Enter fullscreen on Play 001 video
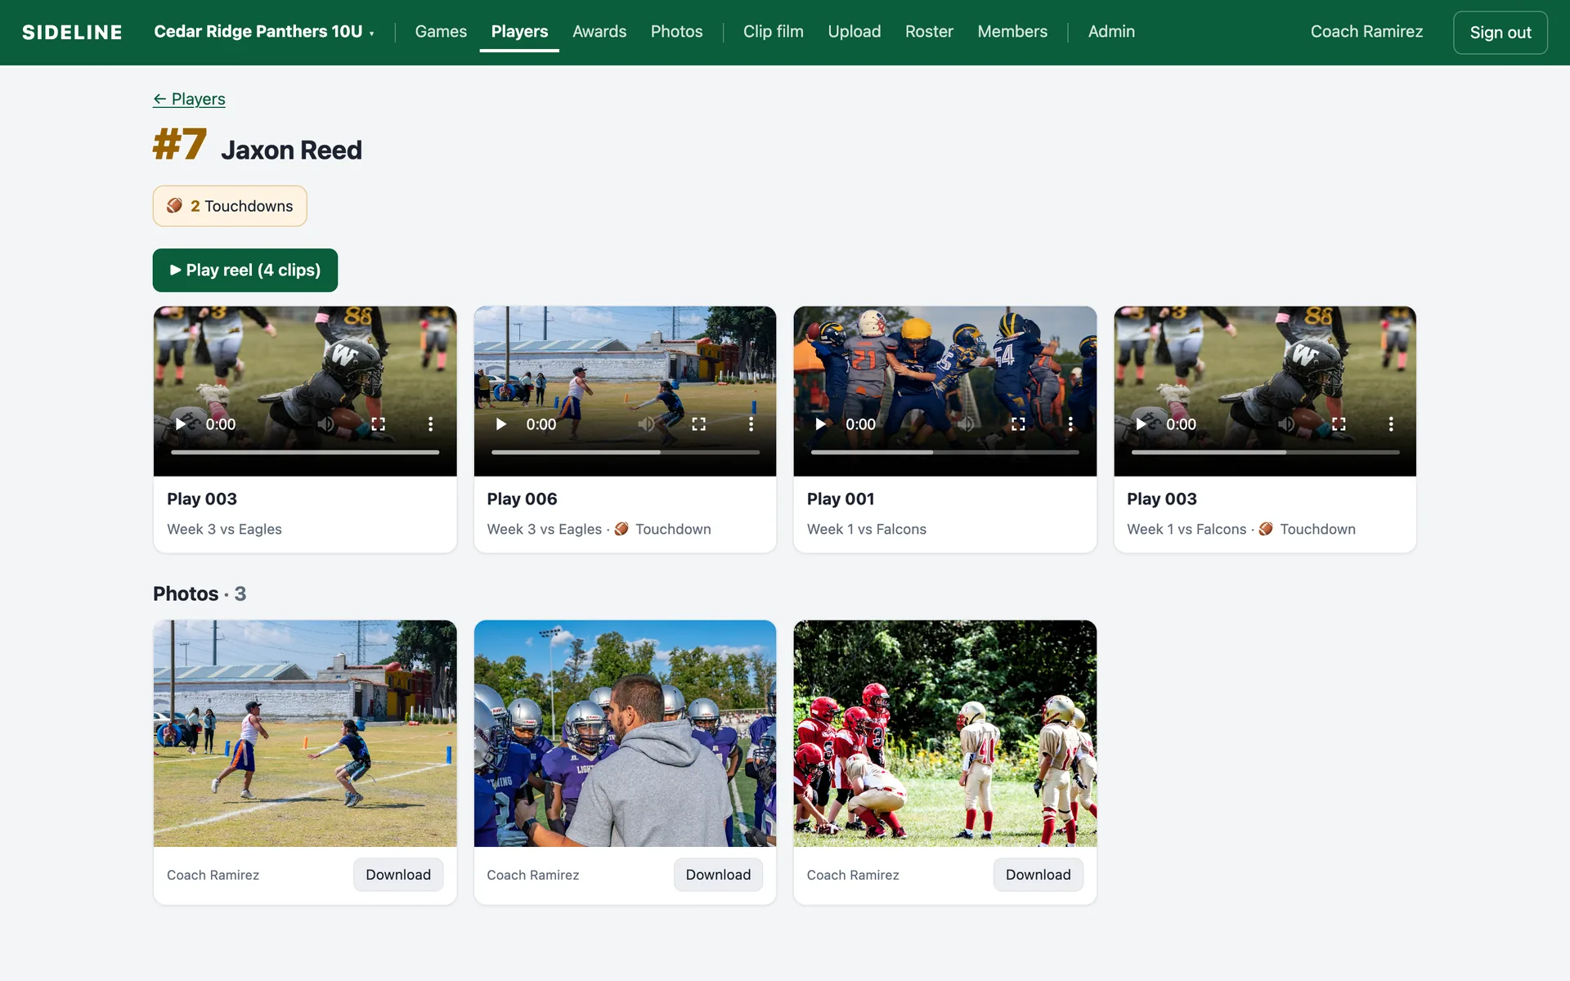 1018,424
